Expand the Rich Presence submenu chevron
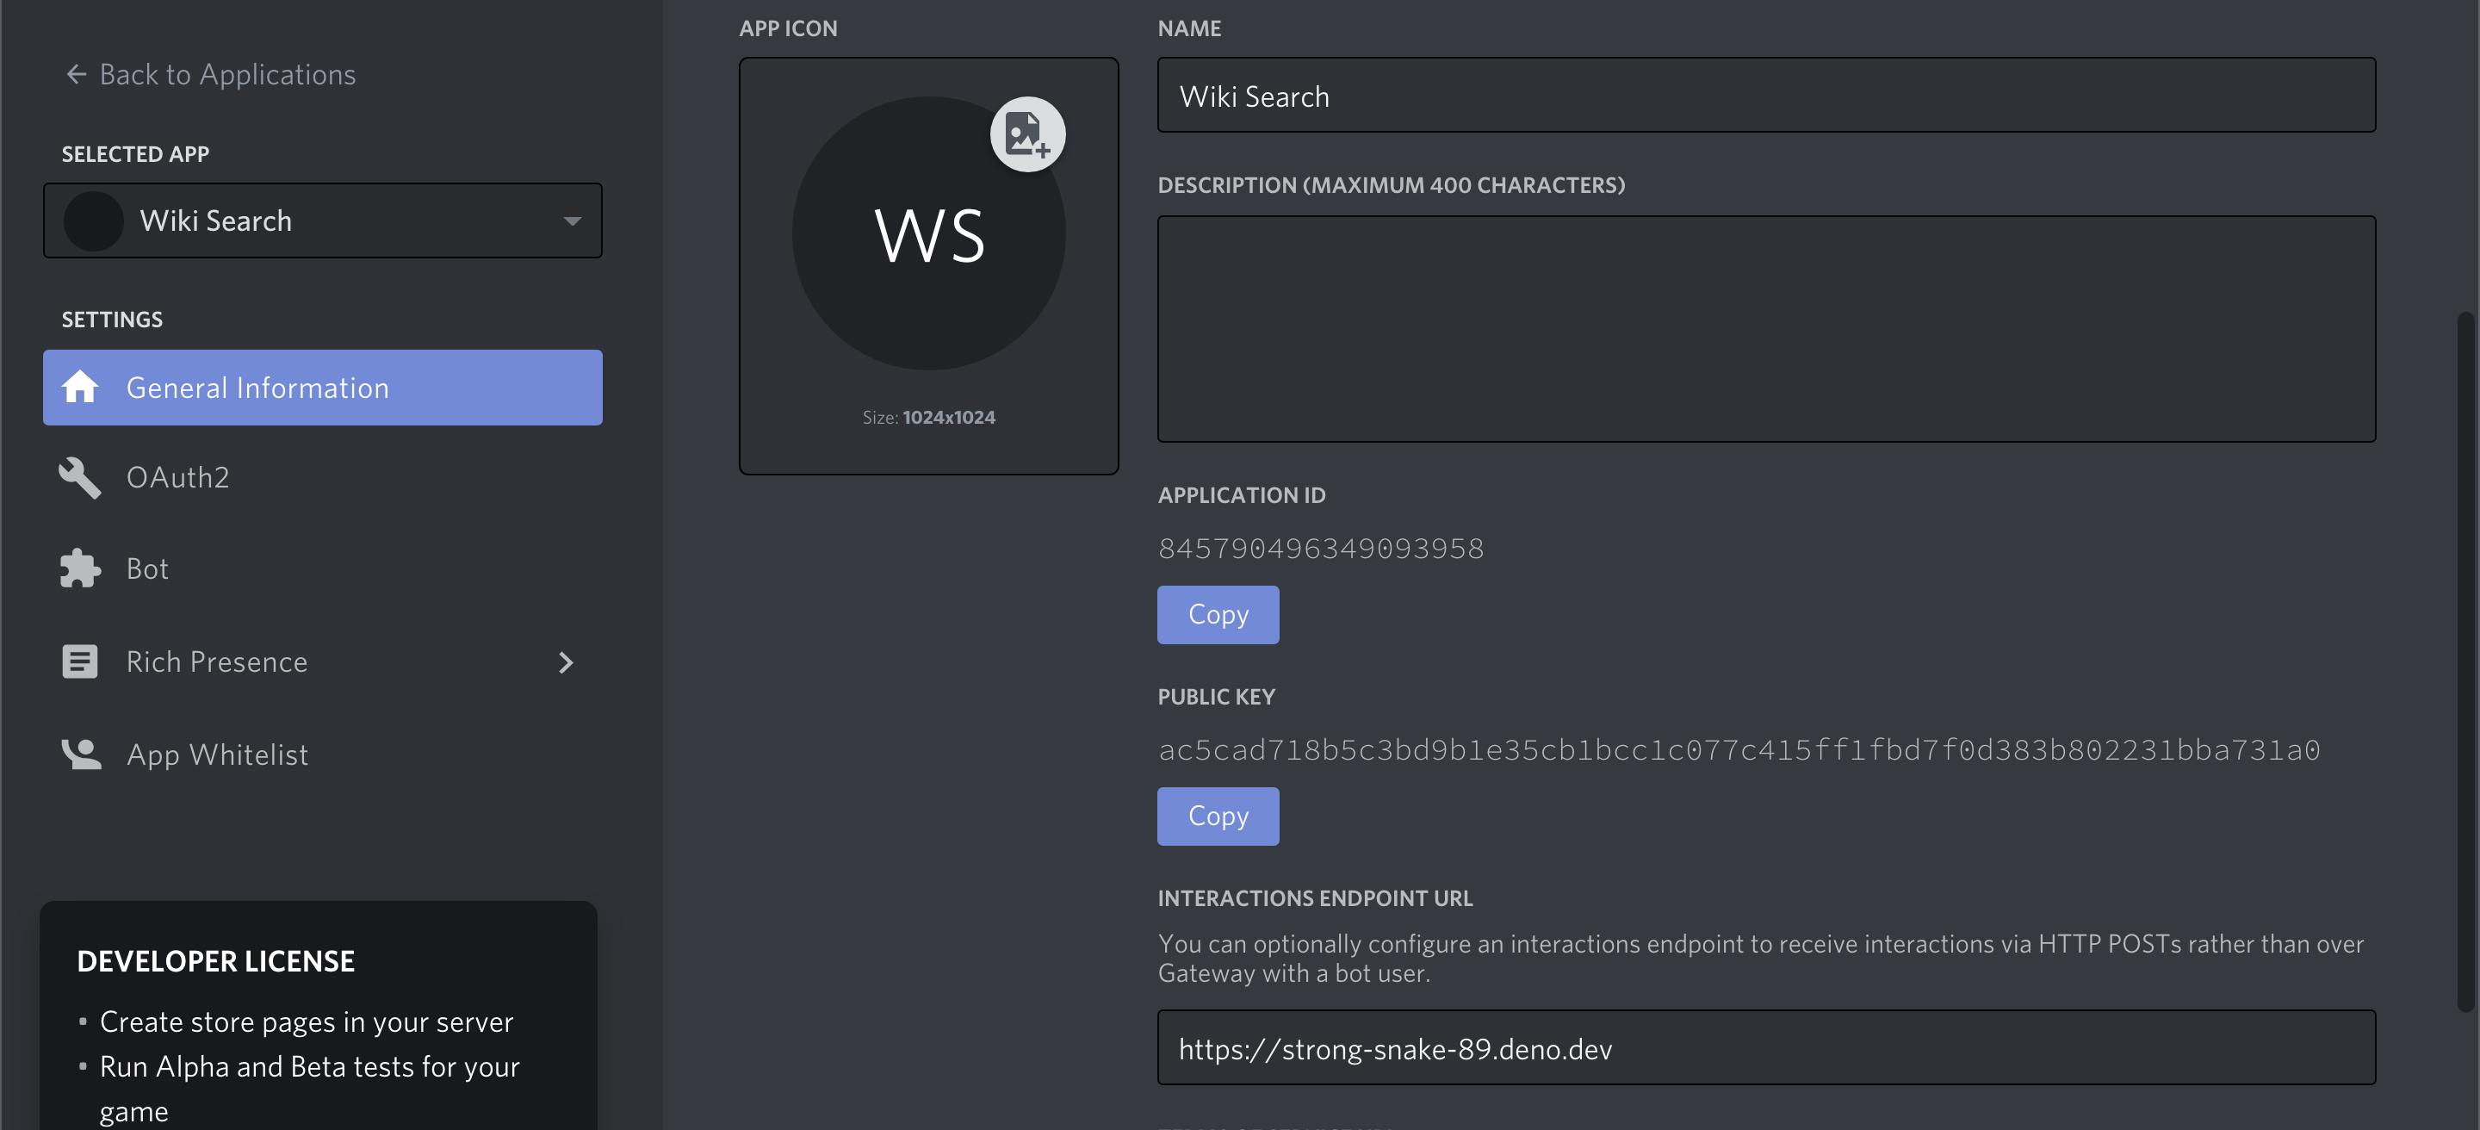Image resolution: width=2480 pixels, height=1130 pixels. pyautogui.click(x=566, y=662)
